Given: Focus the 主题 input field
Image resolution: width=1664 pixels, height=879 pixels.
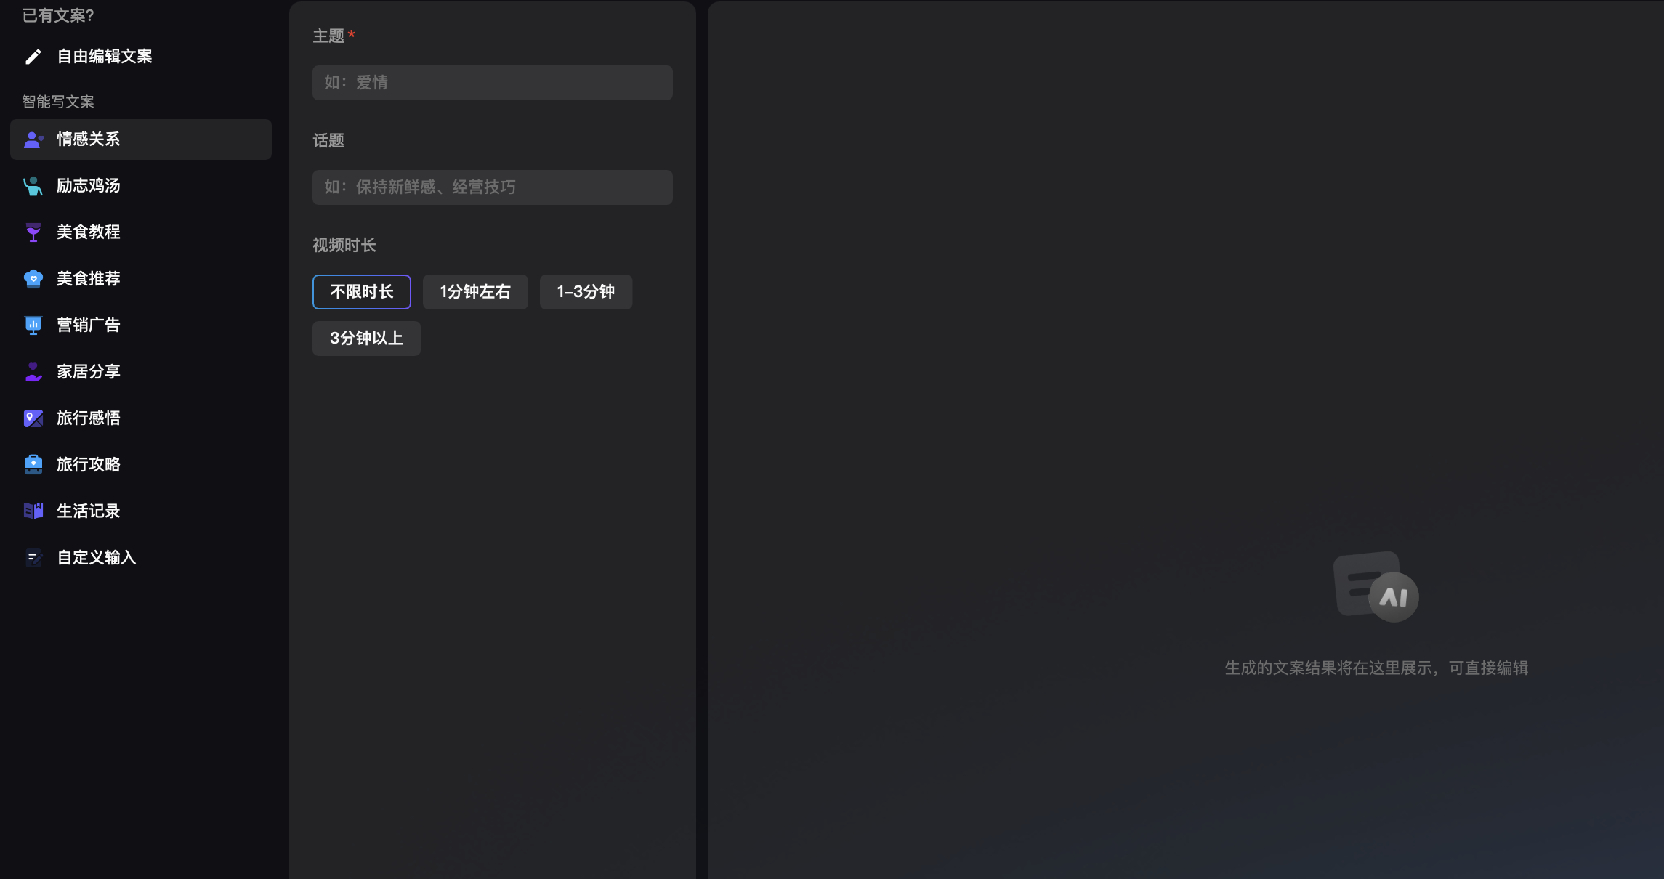Looking at the screenshot, I should tap(492, 83).
